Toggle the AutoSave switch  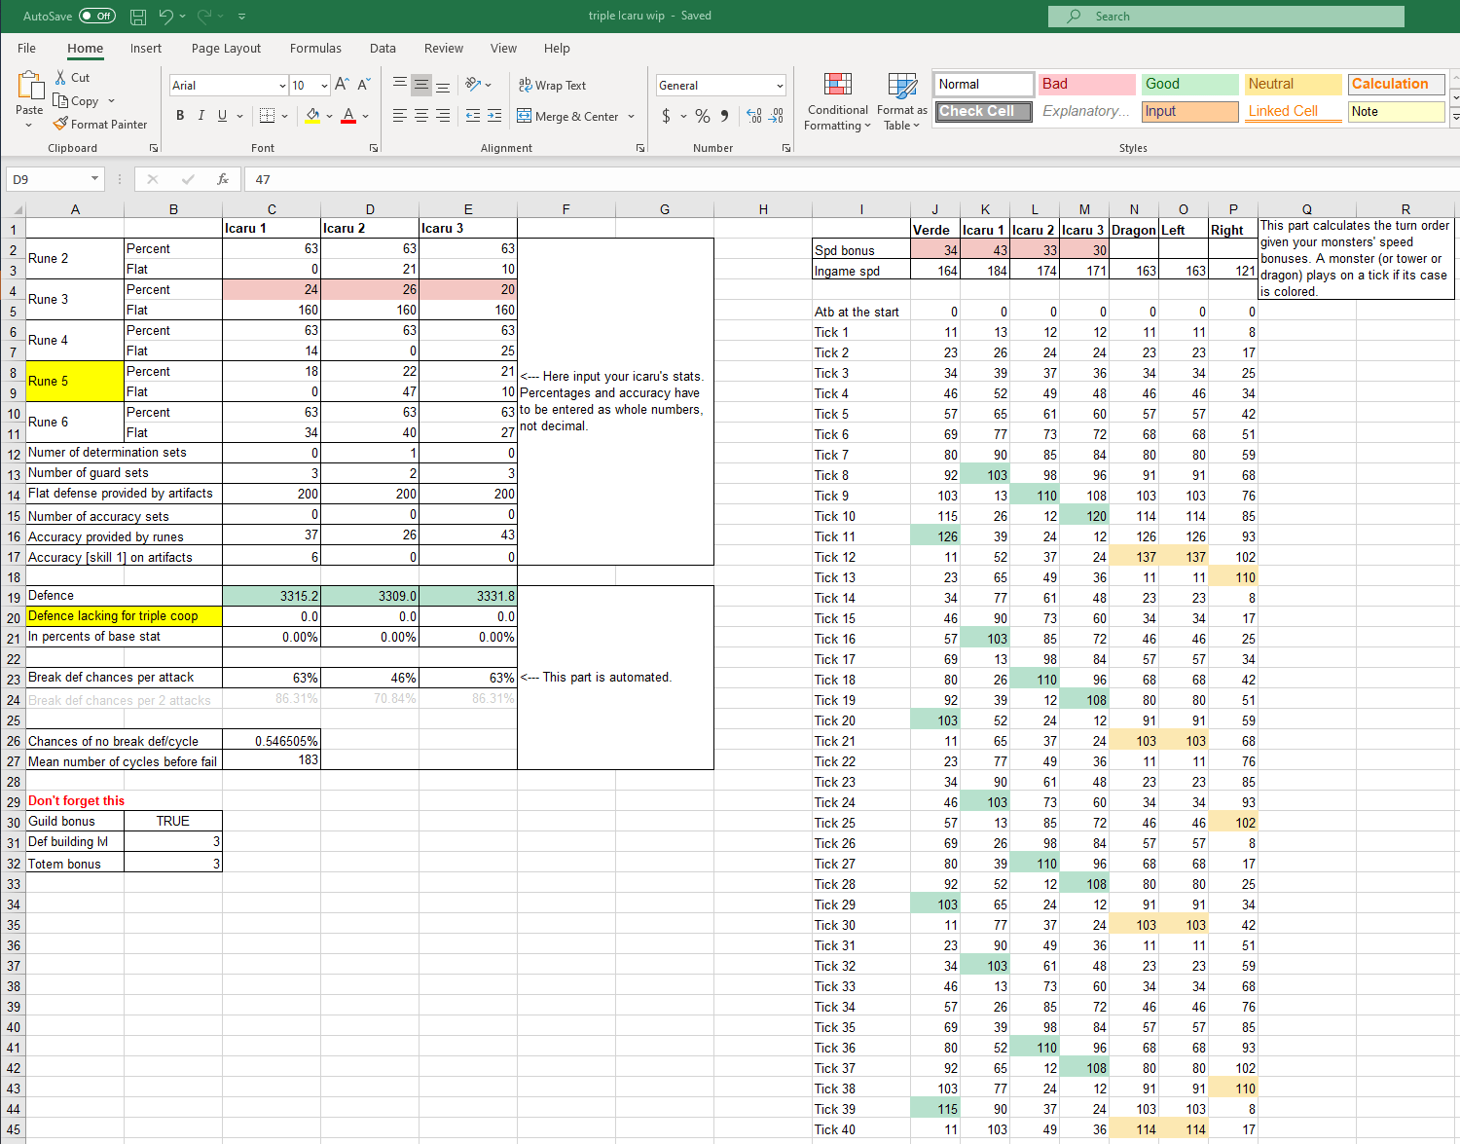click(97, 17)
